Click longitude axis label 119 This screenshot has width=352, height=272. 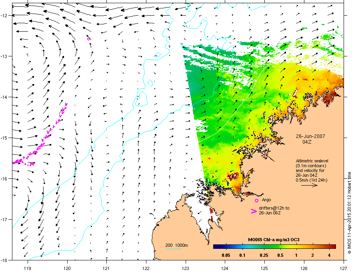pyautogui.click(x=28, y=268)
